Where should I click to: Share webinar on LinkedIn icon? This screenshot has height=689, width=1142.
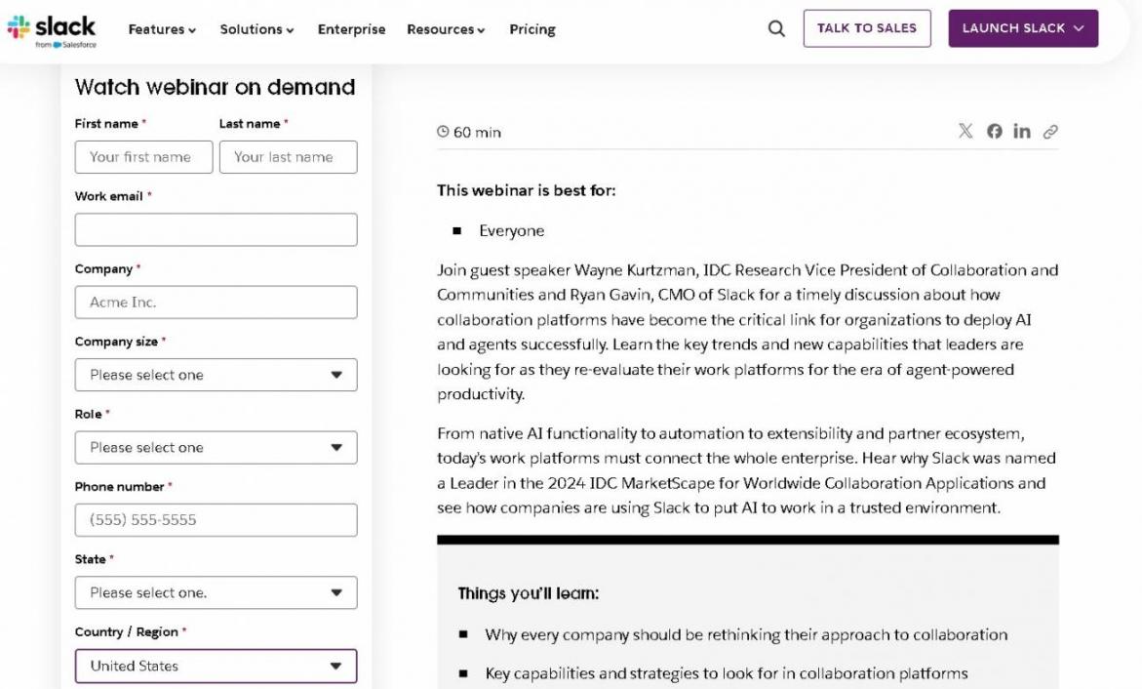[x=1022, y=131]
